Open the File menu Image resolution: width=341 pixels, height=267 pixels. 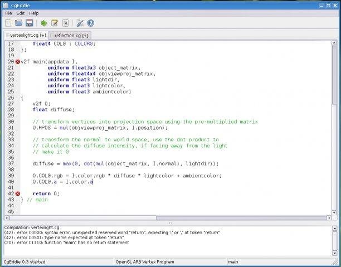(8, 13)
